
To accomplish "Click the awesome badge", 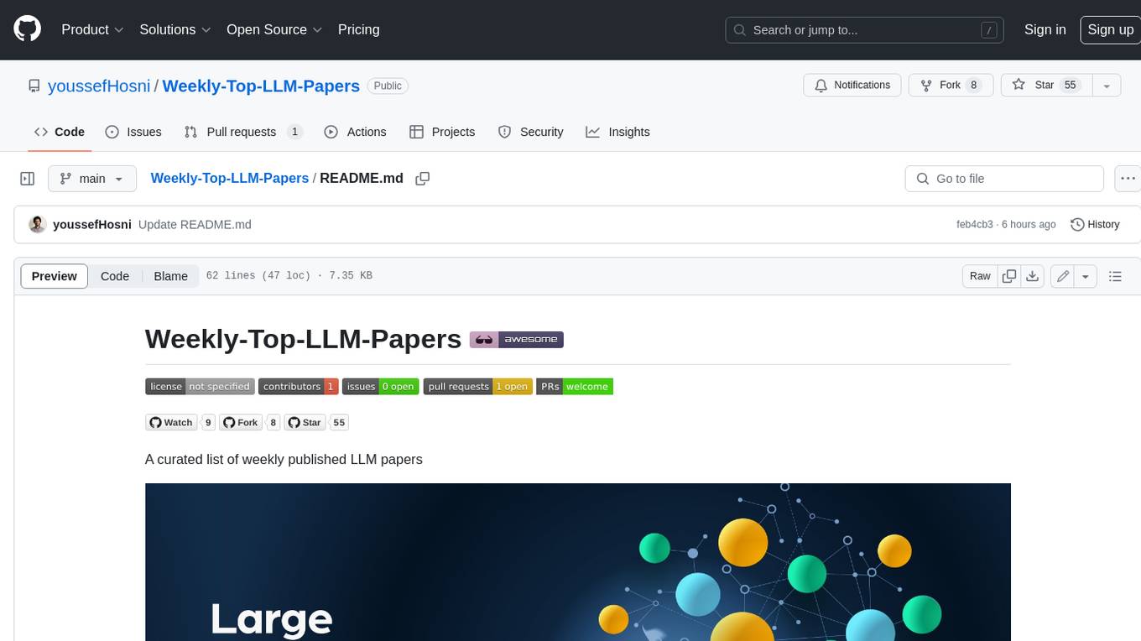I will (x=517, y=340).
